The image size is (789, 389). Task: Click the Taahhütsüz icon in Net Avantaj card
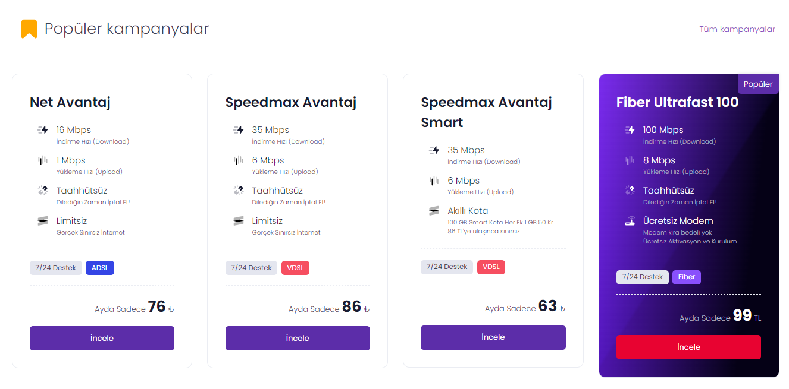pos(43,191)
